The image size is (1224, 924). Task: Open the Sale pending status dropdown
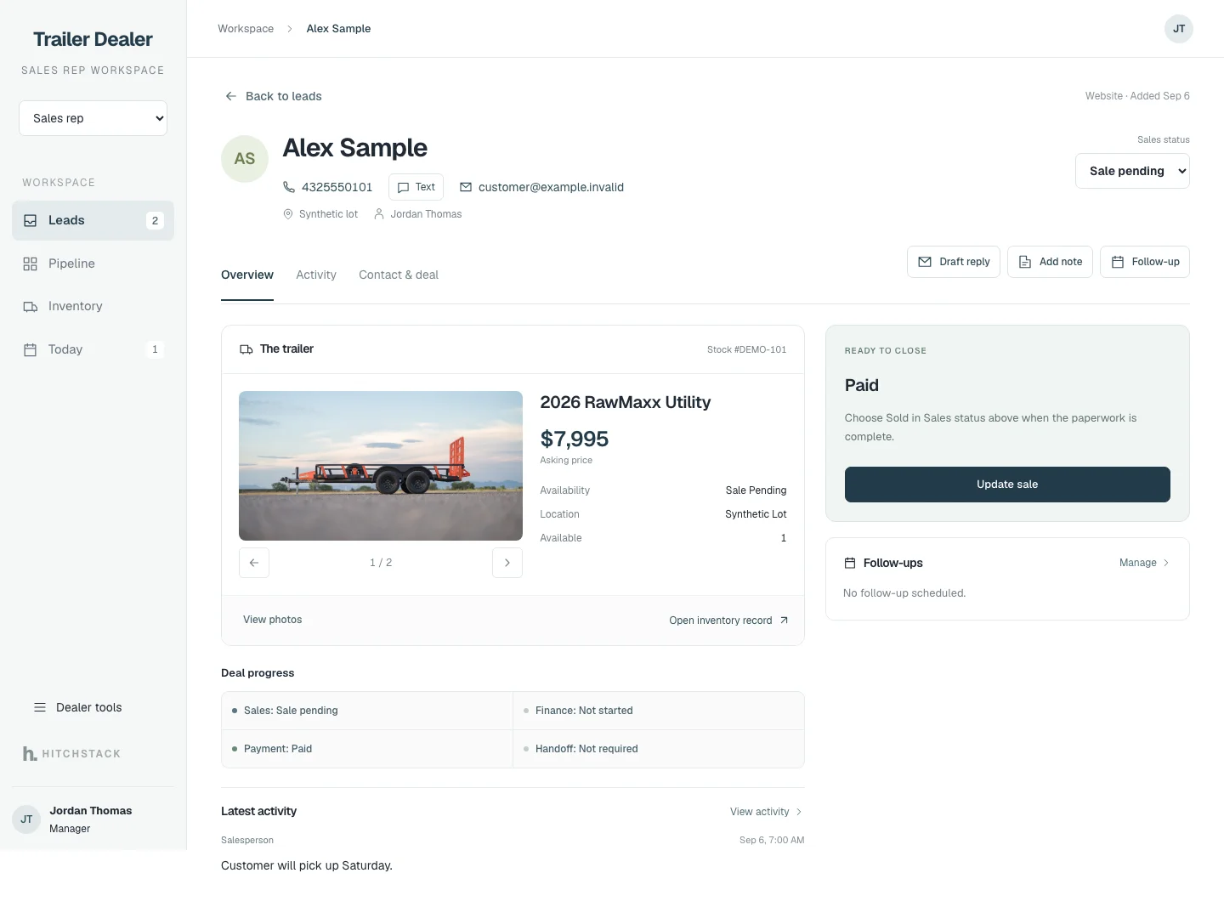pyautogui.click(x=1132, y=171)
